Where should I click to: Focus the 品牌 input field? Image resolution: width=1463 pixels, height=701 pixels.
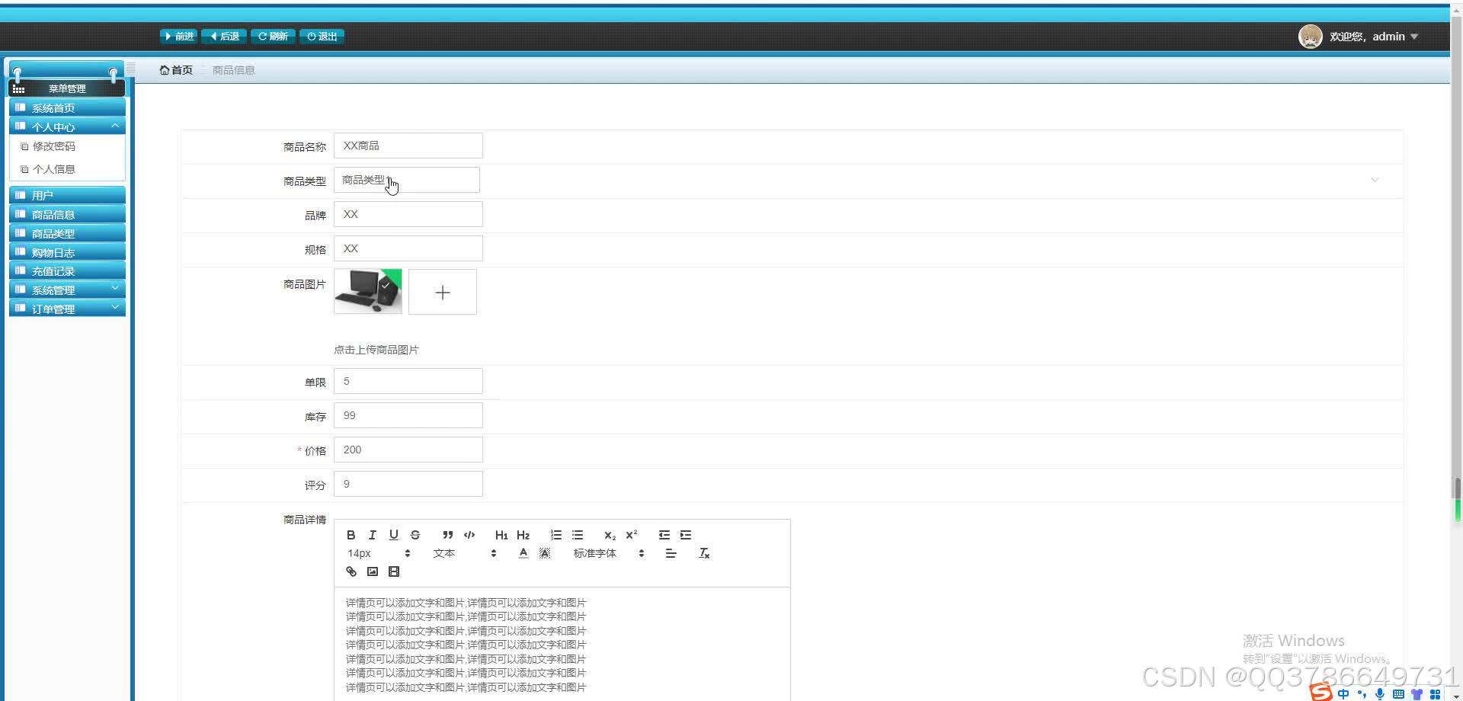click(408, 214)
